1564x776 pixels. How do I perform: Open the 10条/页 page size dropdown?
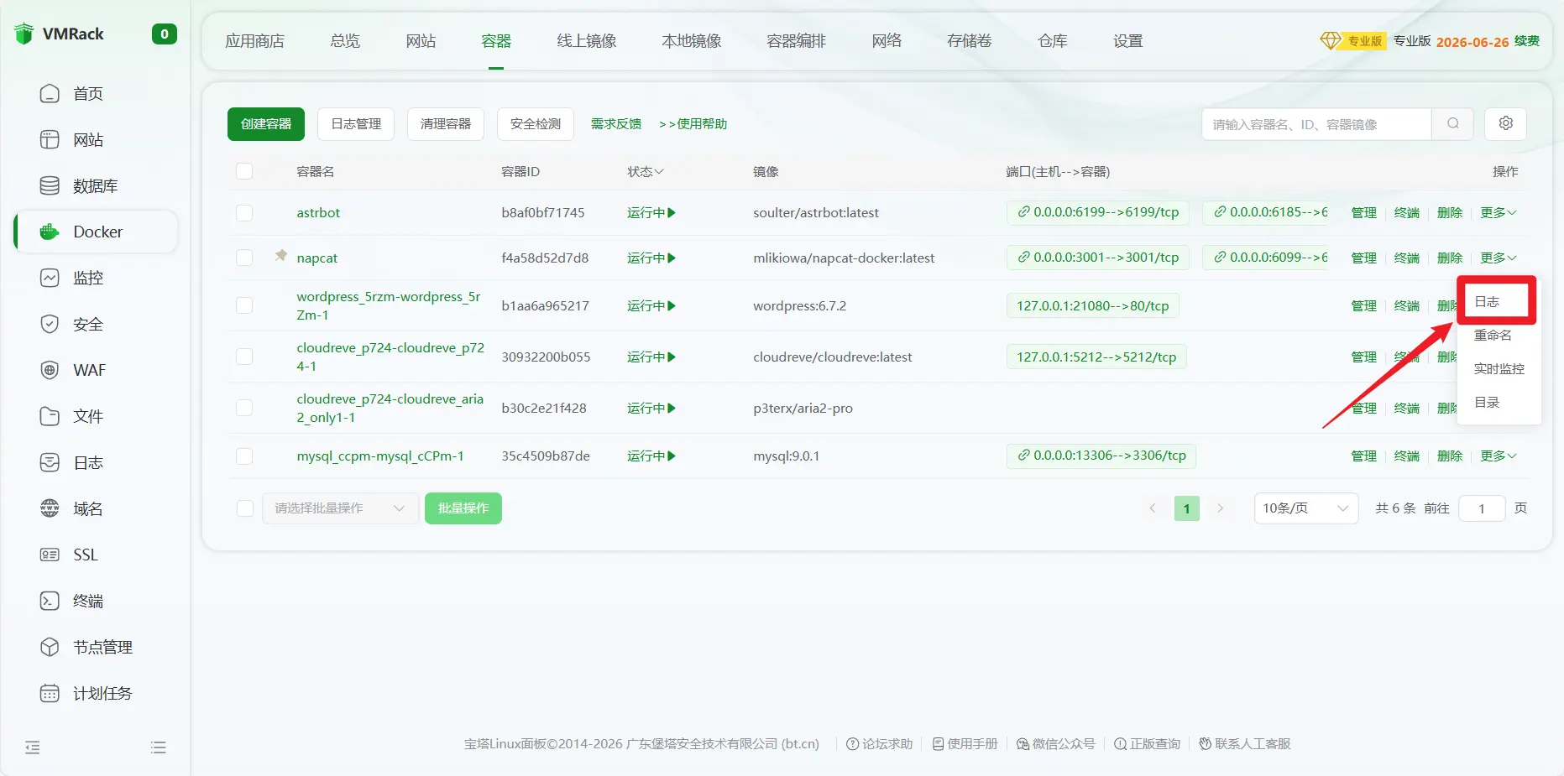(1305, 508)
